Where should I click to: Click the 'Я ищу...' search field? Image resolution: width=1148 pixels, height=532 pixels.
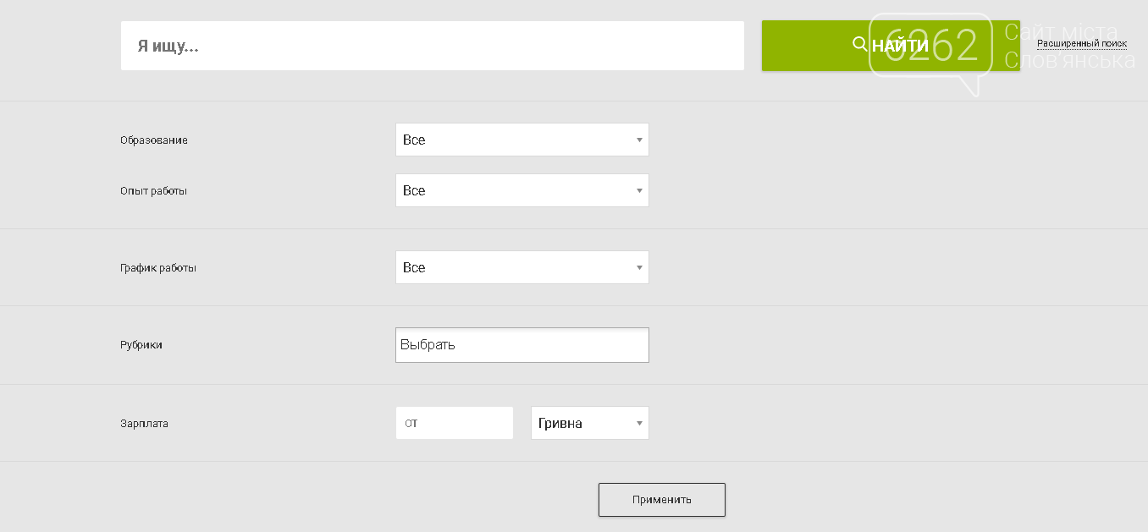(433, 46)
